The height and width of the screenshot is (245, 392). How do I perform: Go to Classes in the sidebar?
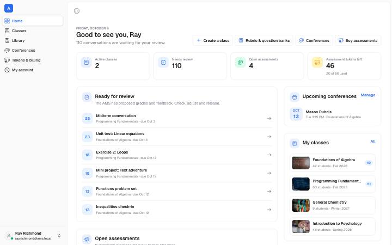(33, 30)
